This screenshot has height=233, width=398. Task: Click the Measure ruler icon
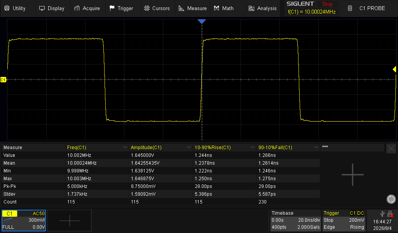(182, 9)
